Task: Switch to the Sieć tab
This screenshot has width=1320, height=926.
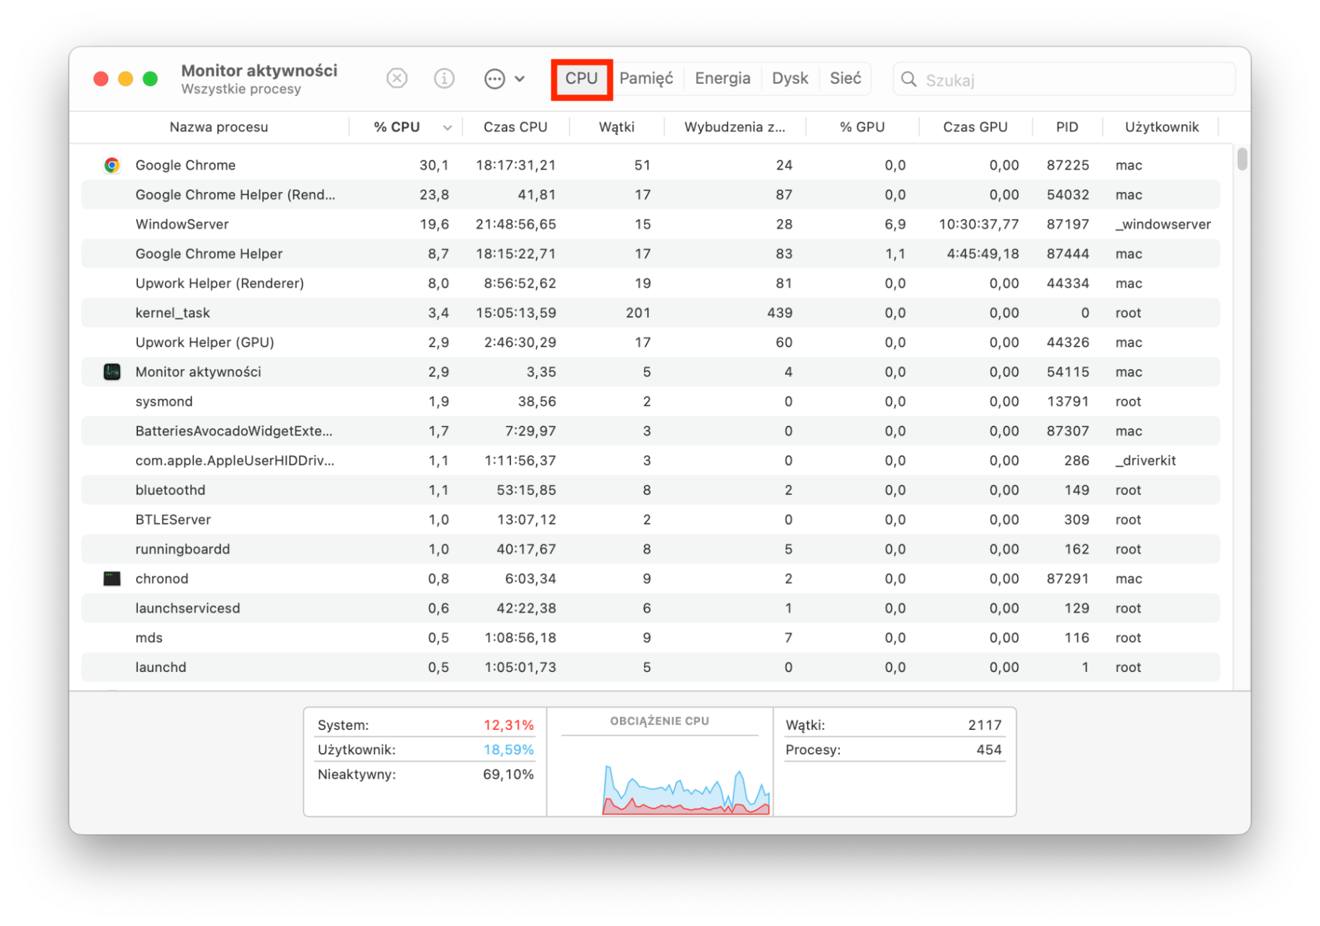Action: [x=845, y=79]
